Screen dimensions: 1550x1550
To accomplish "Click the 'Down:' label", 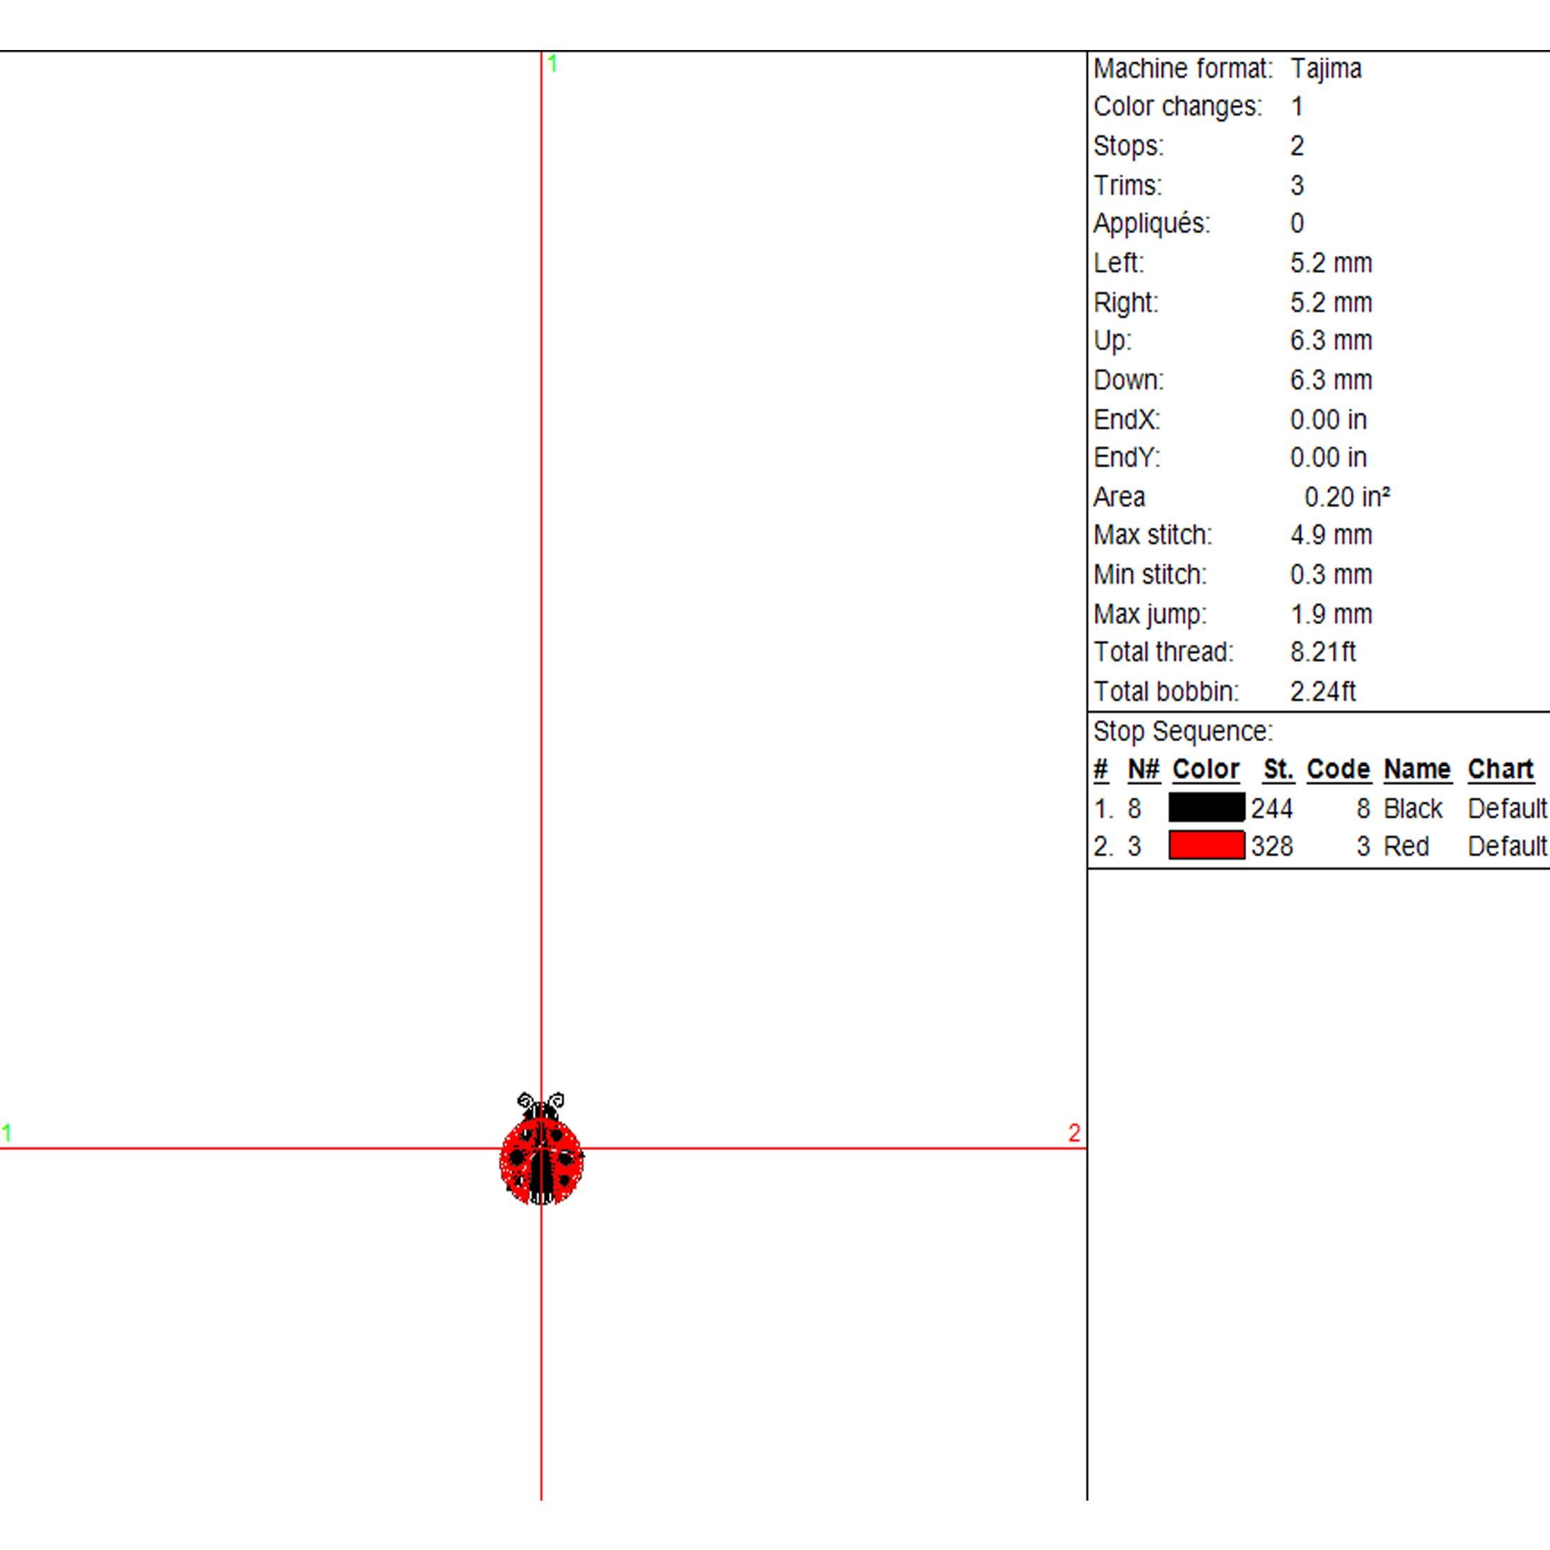I will [x=1128, y=380].
